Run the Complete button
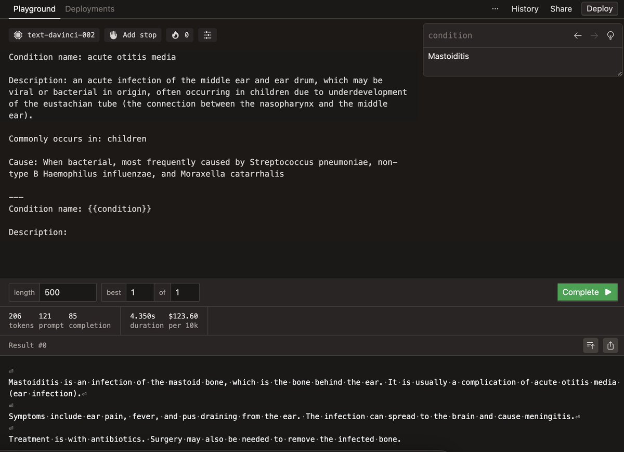 click(588, 292)
